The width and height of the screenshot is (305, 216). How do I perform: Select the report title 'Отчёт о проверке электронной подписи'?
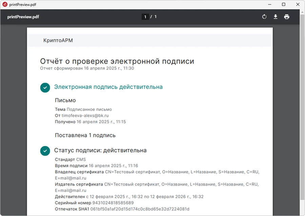point(117,61)
